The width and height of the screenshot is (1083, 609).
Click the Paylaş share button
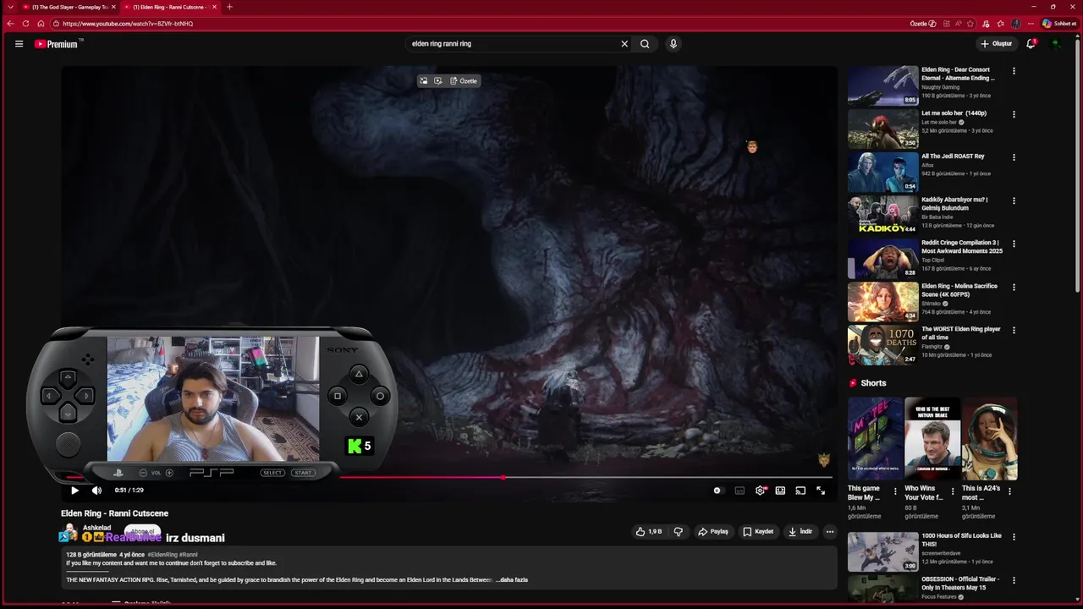coord(713,532)
